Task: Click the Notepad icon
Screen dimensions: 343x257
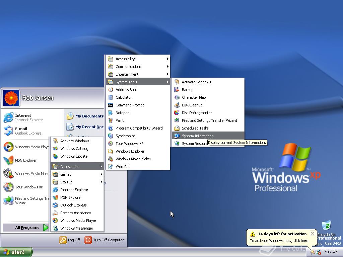Action: coord(111,113)
